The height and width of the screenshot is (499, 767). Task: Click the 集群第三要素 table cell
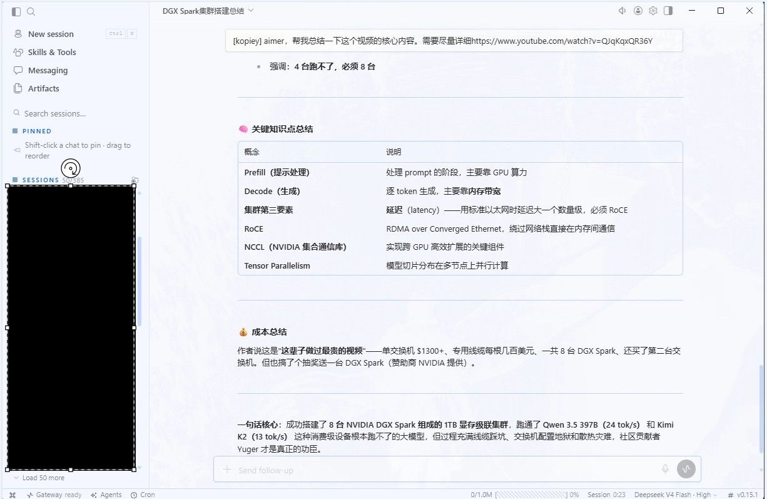click(x=268, y=210)
